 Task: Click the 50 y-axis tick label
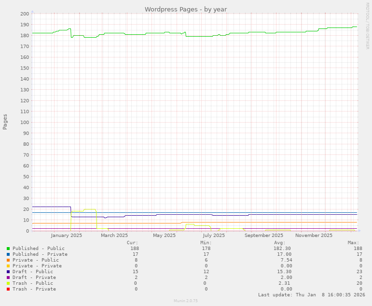(26, 177)
